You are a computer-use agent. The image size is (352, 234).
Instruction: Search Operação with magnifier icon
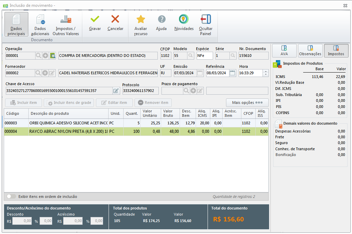(38, 56)
